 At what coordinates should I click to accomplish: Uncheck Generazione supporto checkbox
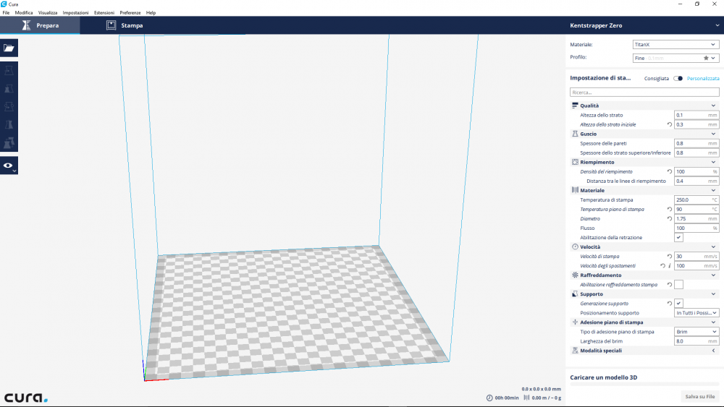coord(678,304)
